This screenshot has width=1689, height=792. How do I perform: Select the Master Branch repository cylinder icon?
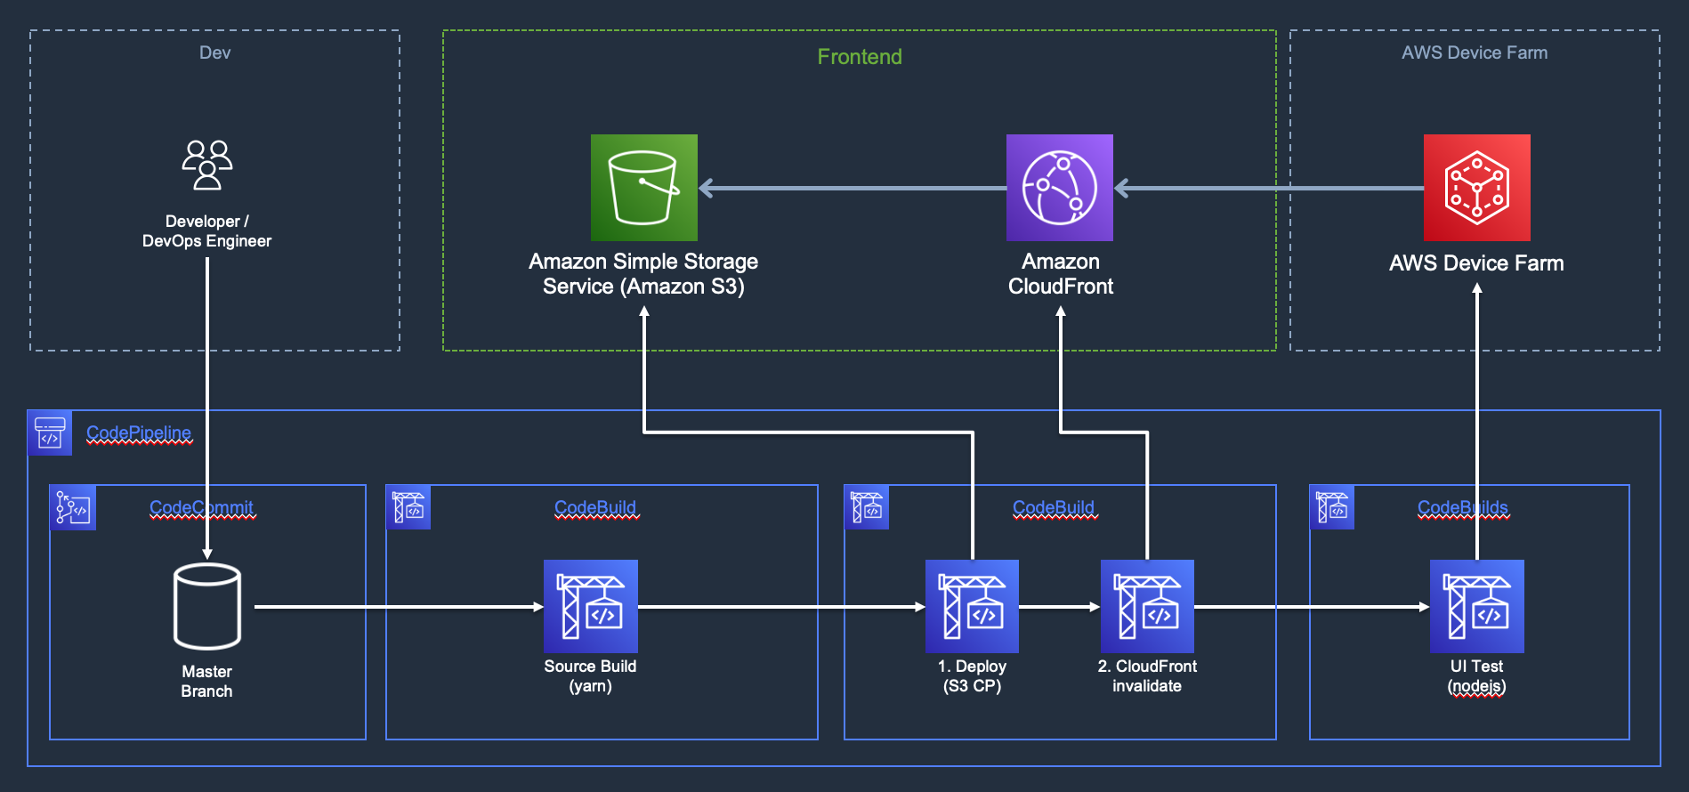[x=207, y=607]
